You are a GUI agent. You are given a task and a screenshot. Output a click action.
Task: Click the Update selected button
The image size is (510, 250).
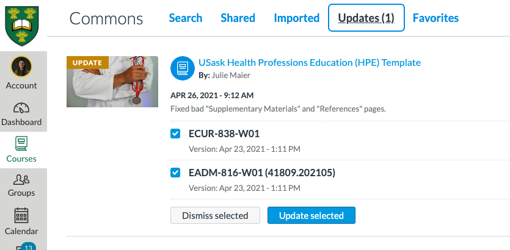click(311, 215)
